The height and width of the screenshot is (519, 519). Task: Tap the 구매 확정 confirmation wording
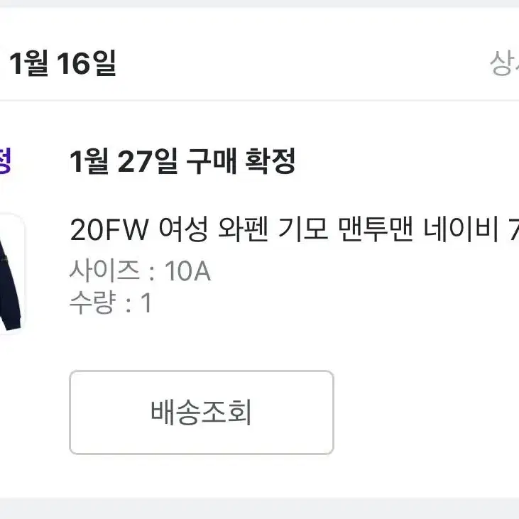point(241,161)
